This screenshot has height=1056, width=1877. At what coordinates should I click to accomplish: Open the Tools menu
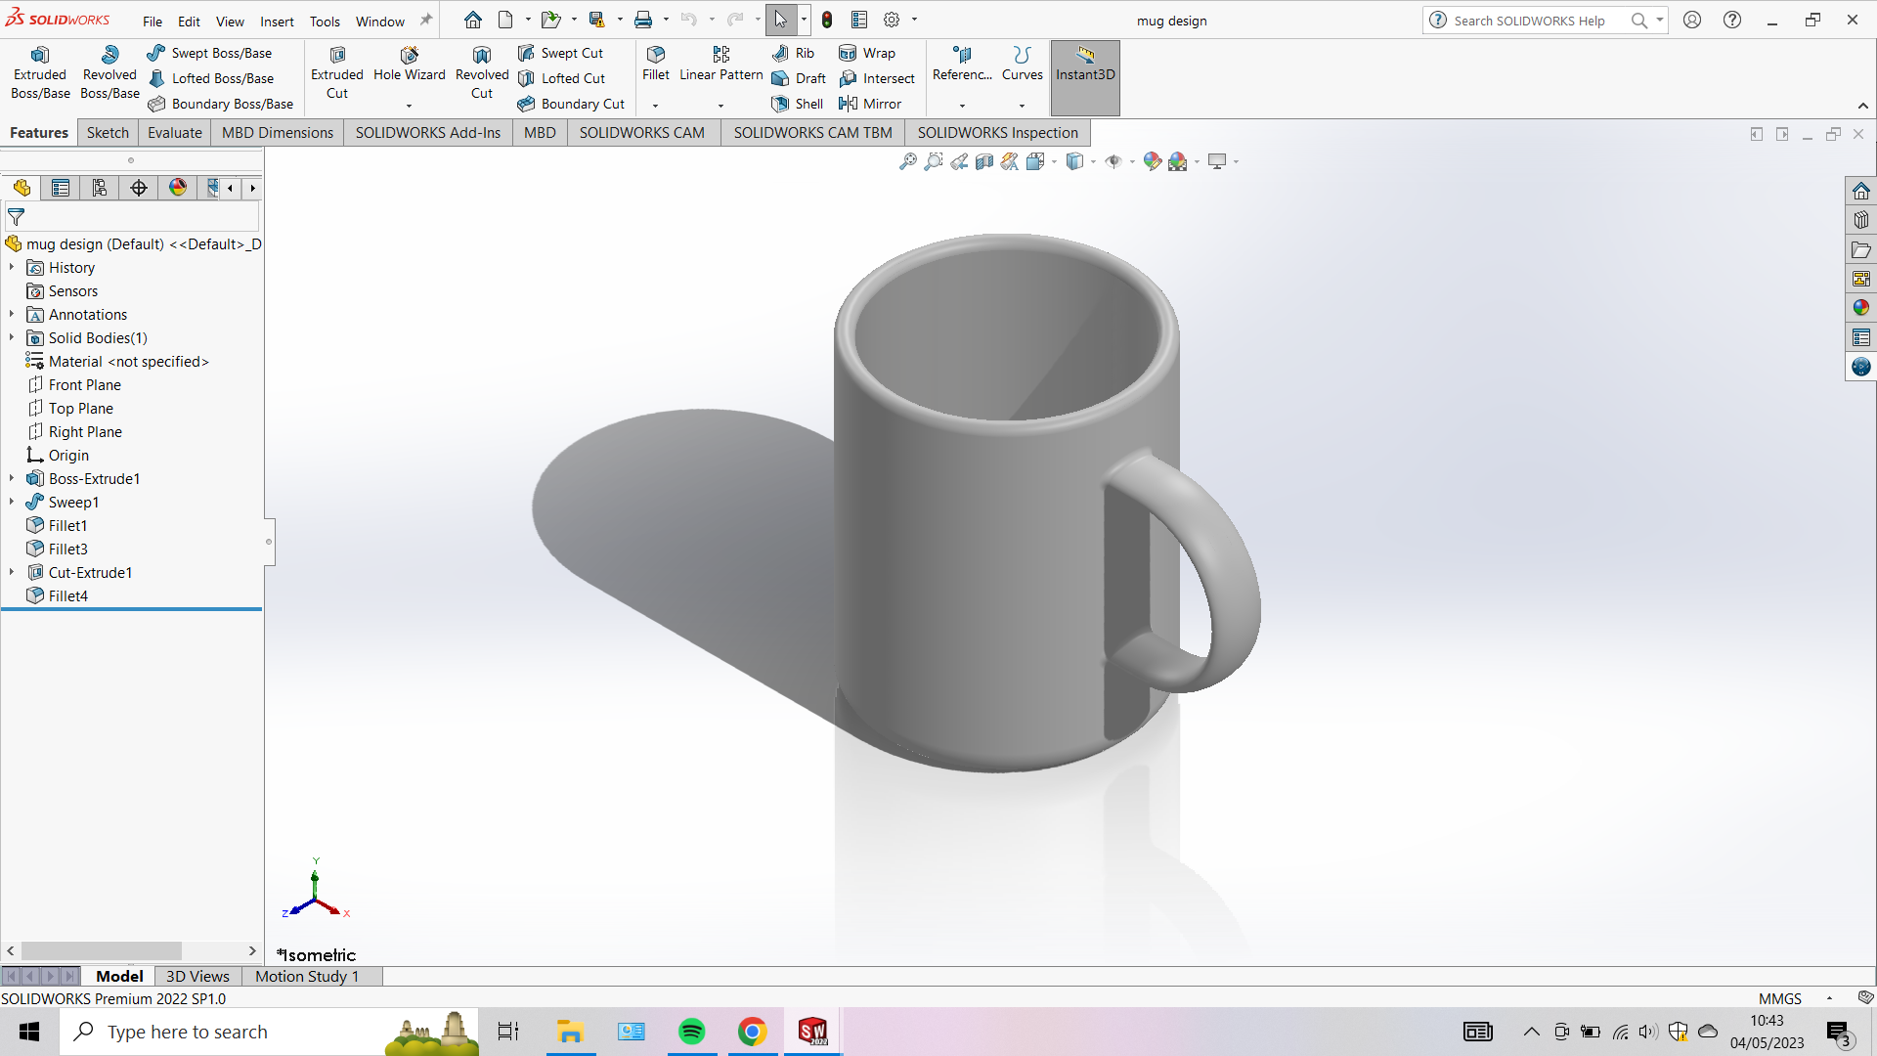click(325, 21)
